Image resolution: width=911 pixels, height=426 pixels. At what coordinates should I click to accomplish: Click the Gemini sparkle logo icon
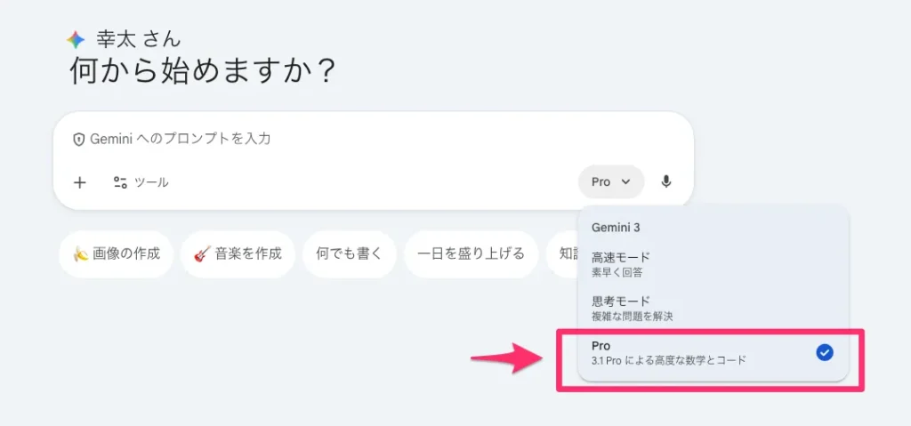pos(76,40)
